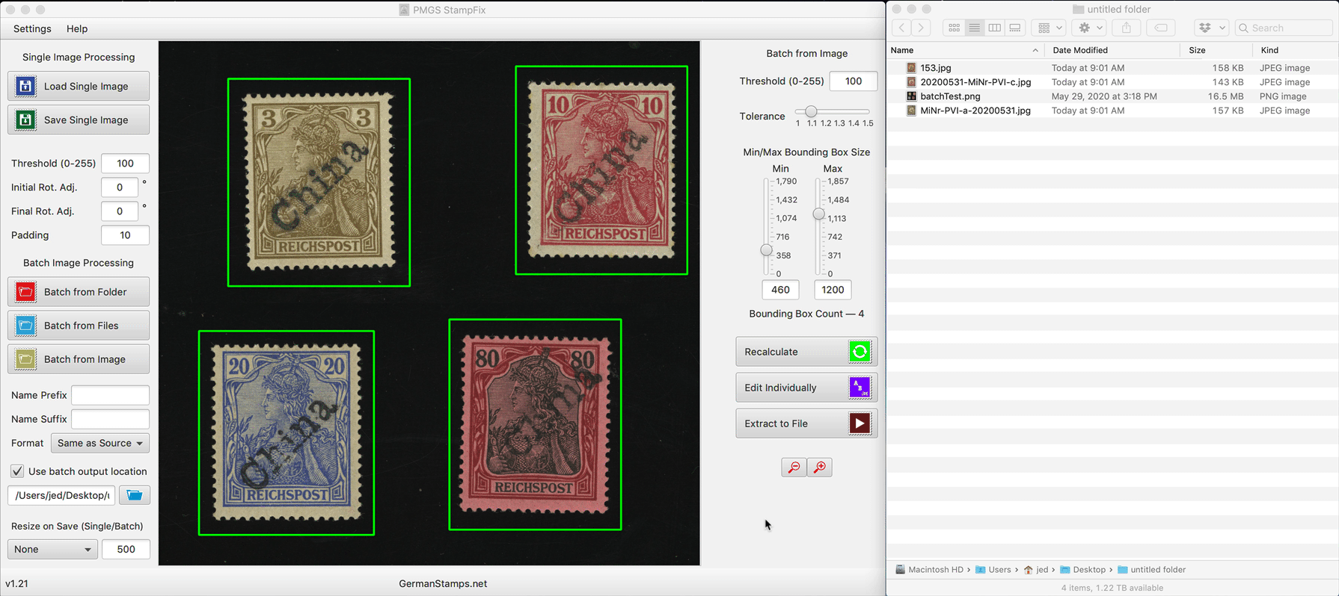
Task: Go back in Finder window
Action: pyautogui.click(x=901, y=28)
